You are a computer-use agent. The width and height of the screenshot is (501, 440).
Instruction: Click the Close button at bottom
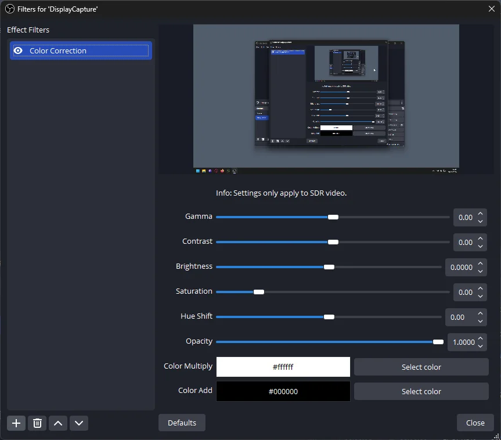tap(475, 423)
